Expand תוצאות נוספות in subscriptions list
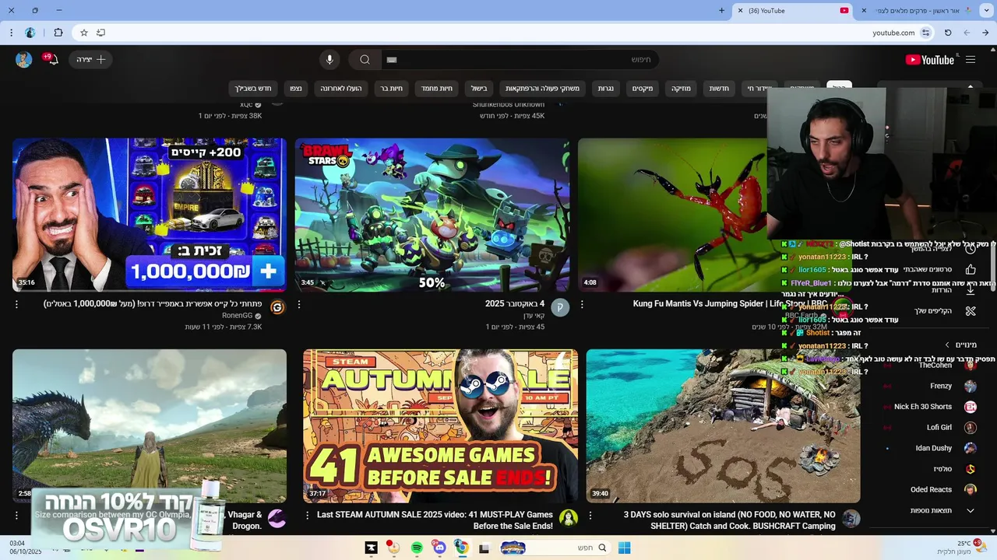The width and height of the screenshot is (997, 560). pos(942,511)
